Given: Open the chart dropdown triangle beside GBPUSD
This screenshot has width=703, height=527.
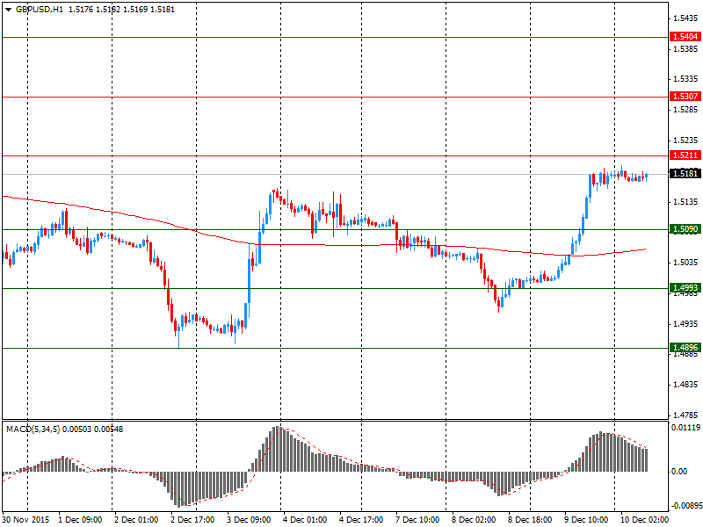Looking at the screenshot, I should click(9, 10).
